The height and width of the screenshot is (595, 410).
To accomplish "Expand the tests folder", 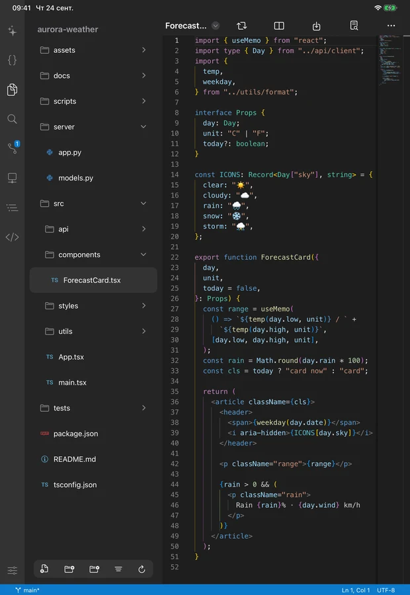I will pyautogui.click(x=93, y=408).
